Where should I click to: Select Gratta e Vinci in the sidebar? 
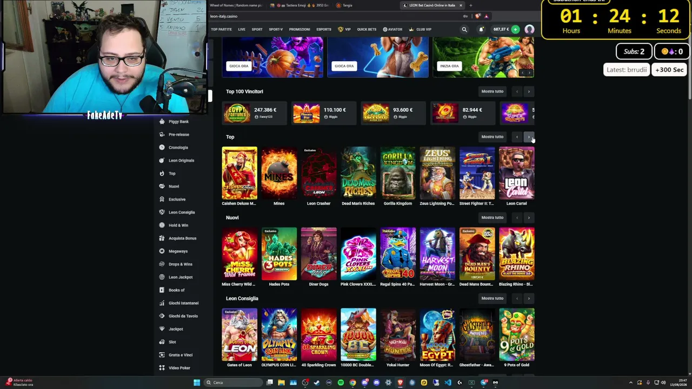coord(181,355)
